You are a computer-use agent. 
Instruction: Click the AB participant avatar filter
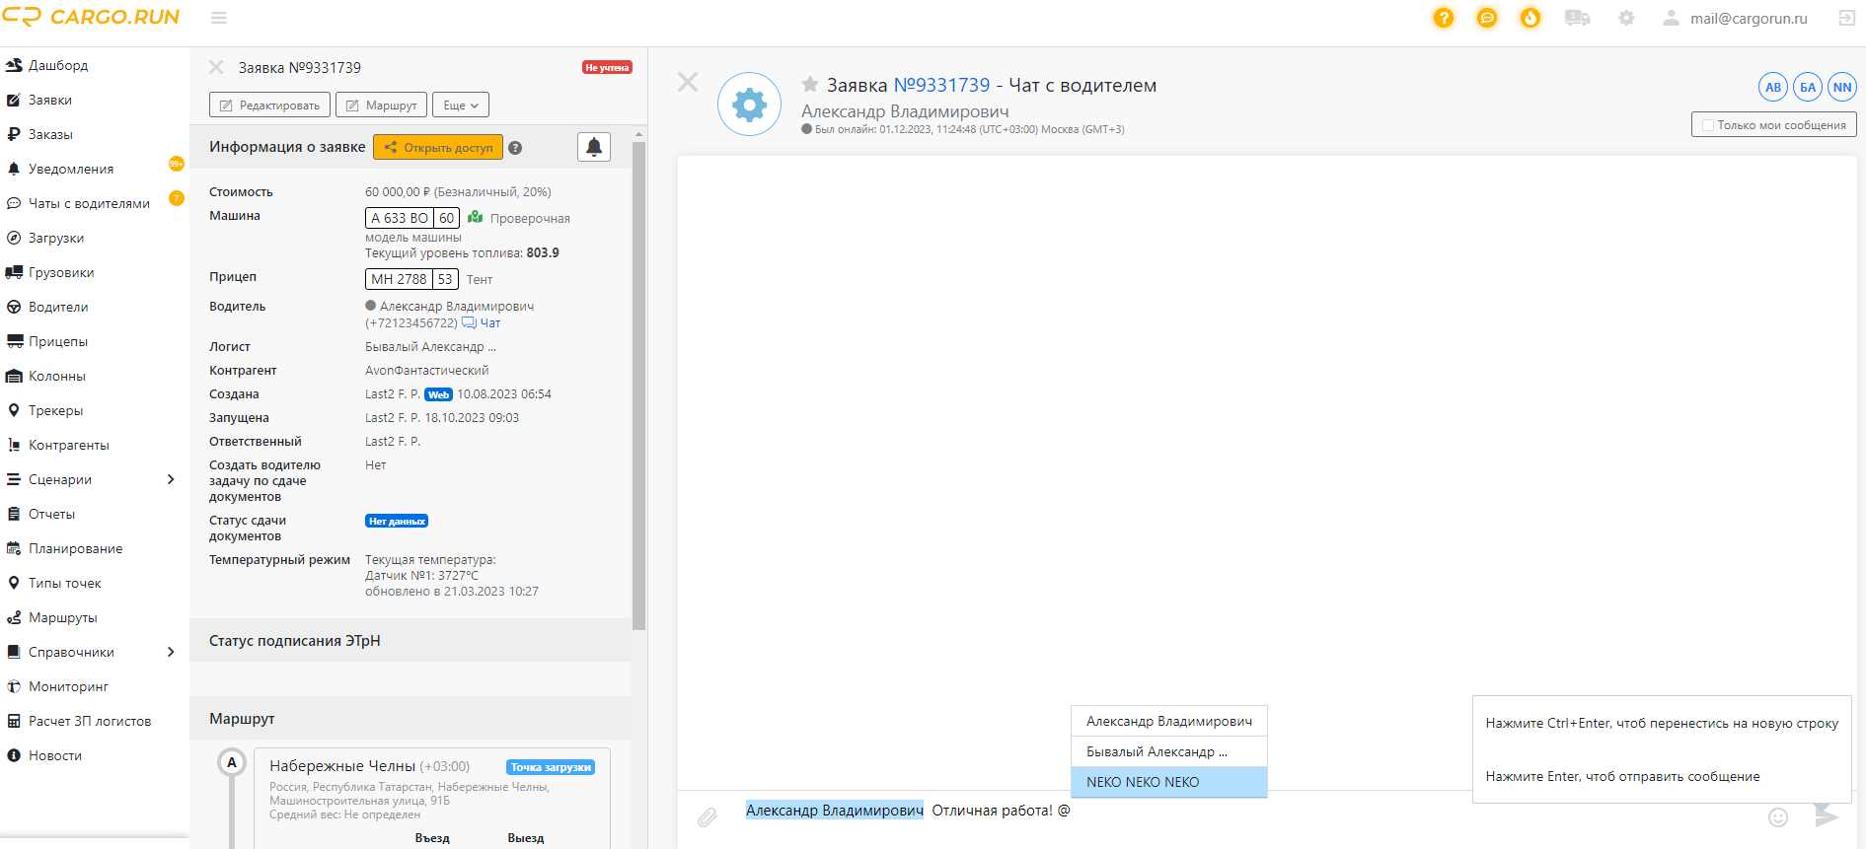coord(1772,87)
